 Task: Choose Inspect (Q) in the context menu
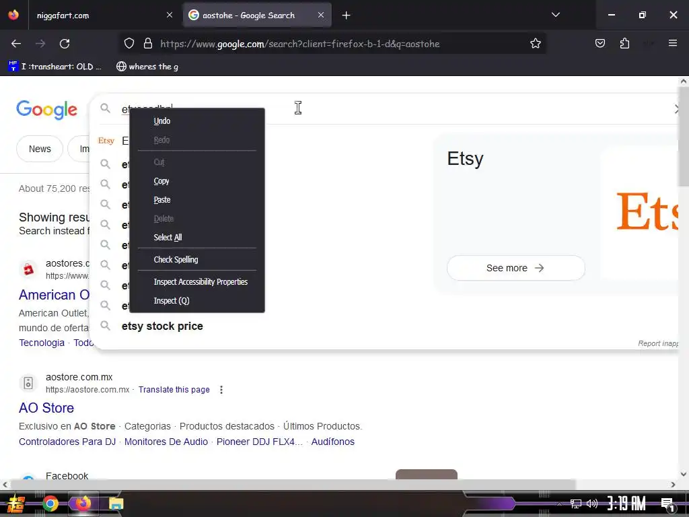point(197,301)
